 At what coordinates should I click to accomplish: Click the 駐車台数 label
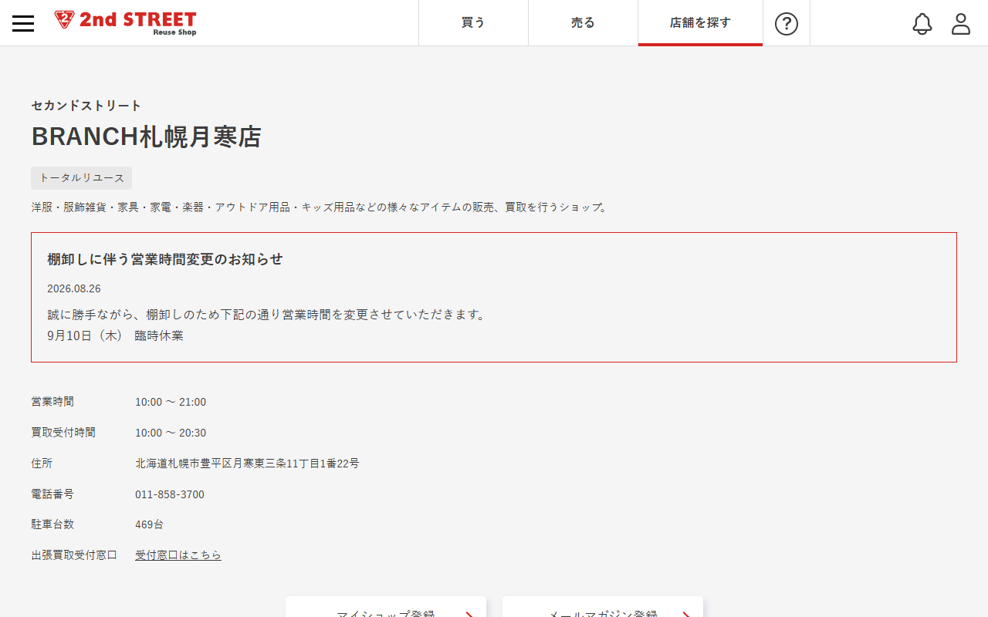(52, 524)
